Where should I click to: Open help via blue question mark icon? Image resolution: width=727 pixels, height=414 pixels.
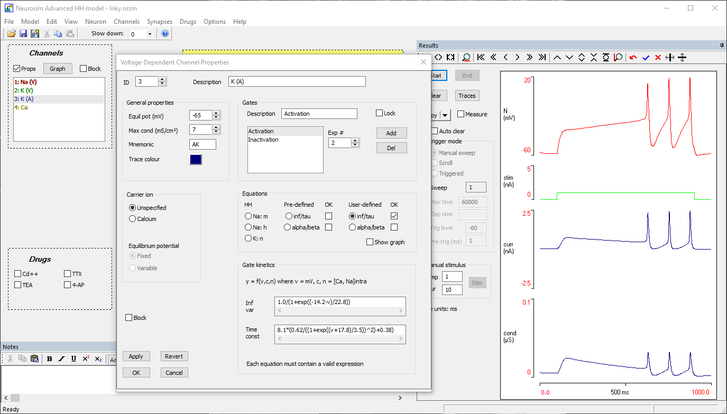(x=165, y=34)
